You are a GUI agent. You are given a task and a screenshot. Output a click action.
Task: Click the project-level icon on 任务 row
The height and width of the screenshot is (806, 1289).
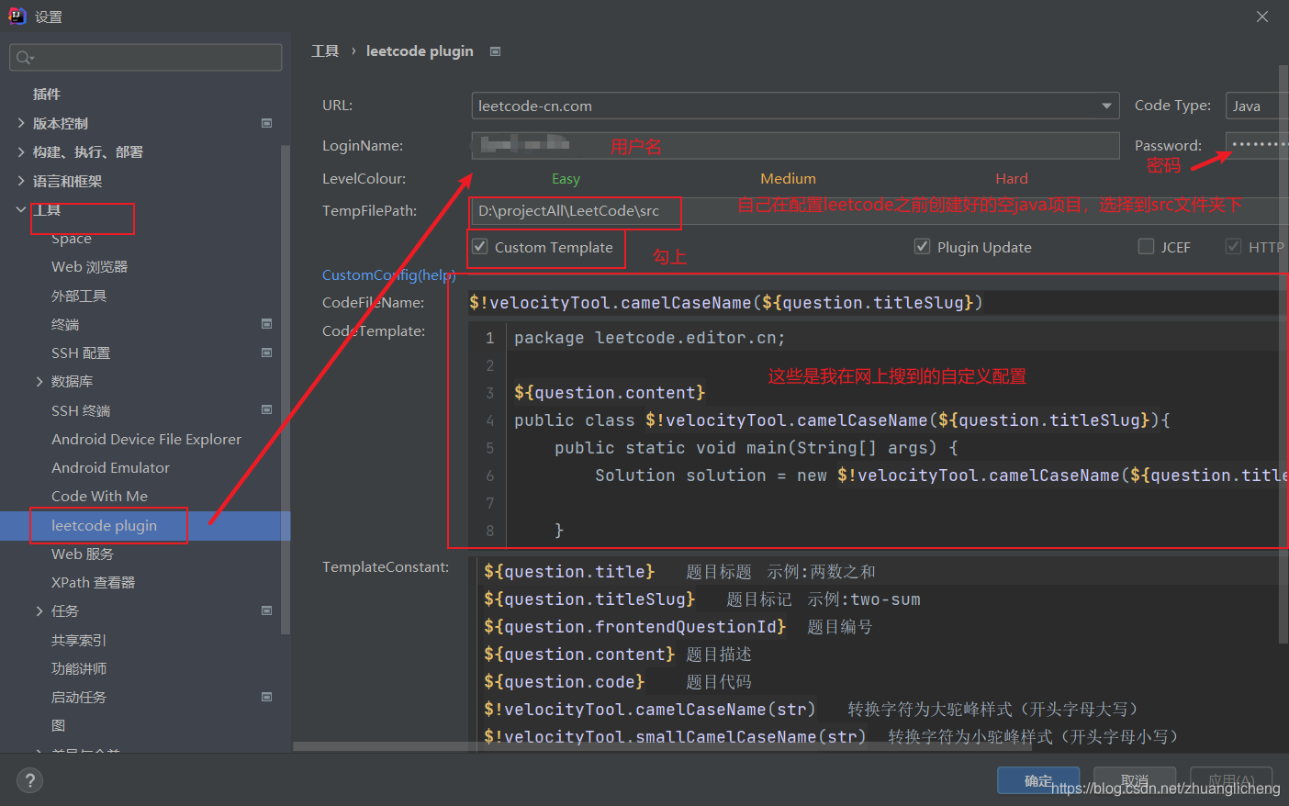267,610
